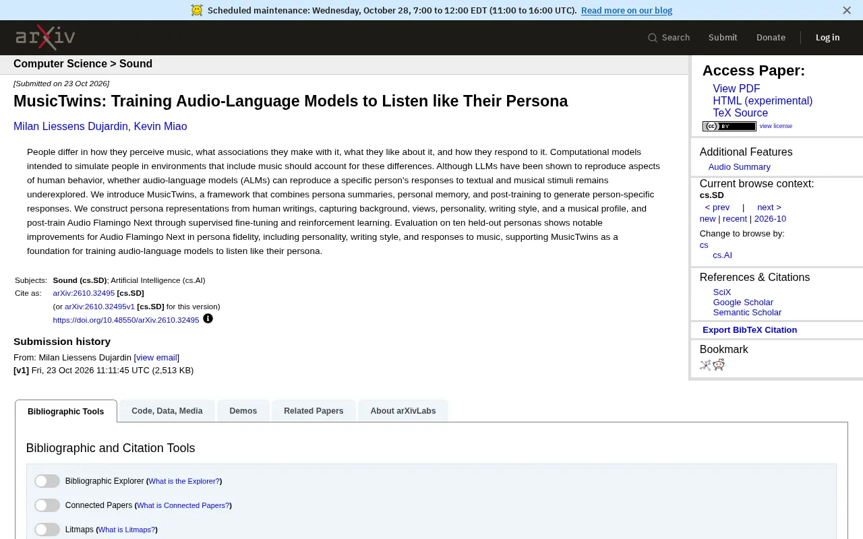Click Export BibTeX Citation
Screen dimensions: 863x539
coord(750,330)
